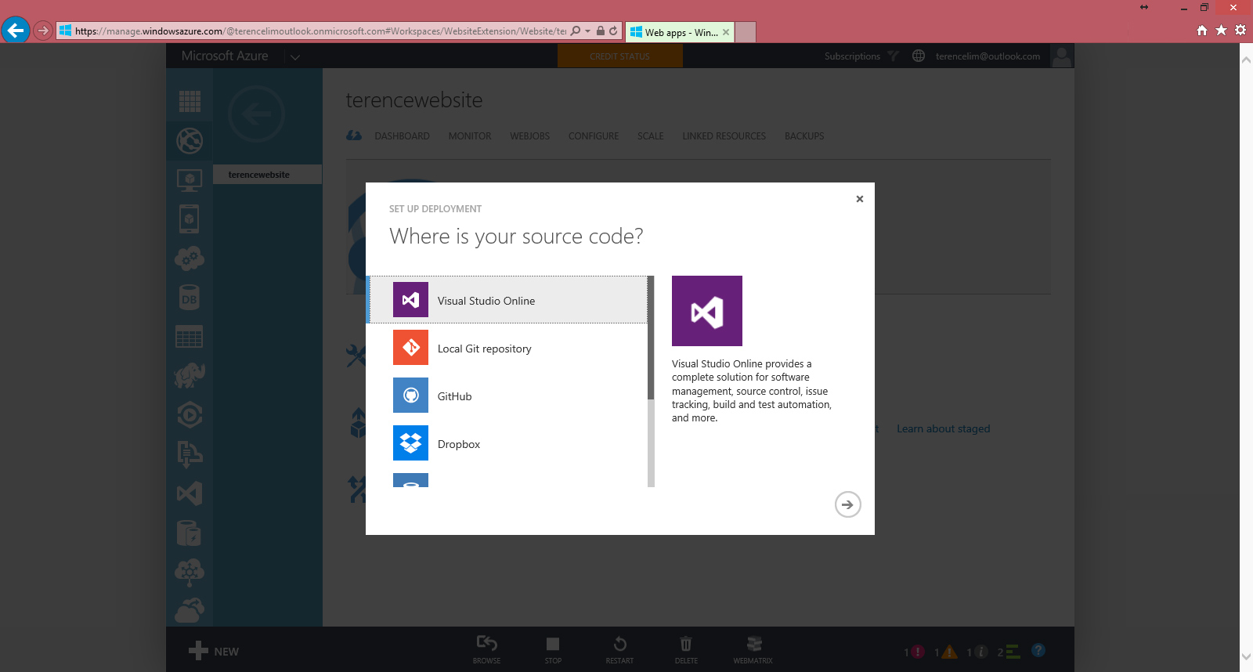Viewport: 1253px width, 672px height.
Task: Open Cloud Services gears icon in sidebar
Action: click(190, 258)
